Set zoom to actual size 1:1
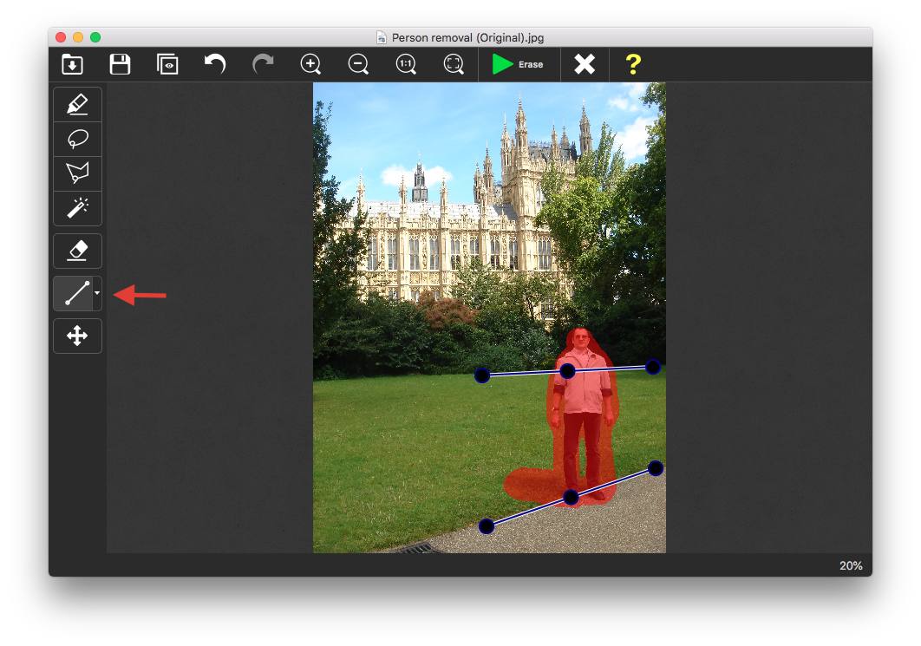The image size is (921, 646). [x=406, y=64]
